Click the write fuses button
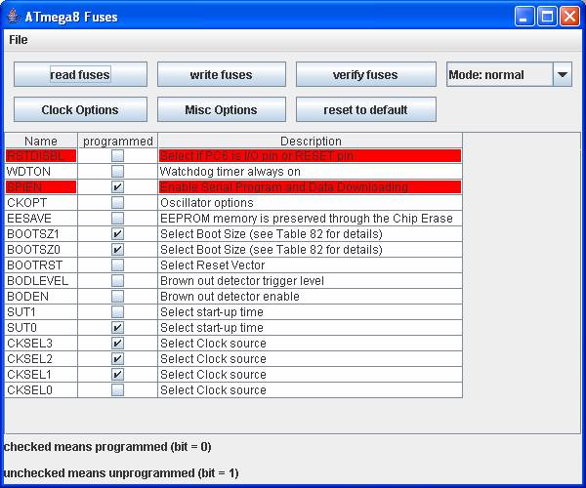 click(222, 74)
